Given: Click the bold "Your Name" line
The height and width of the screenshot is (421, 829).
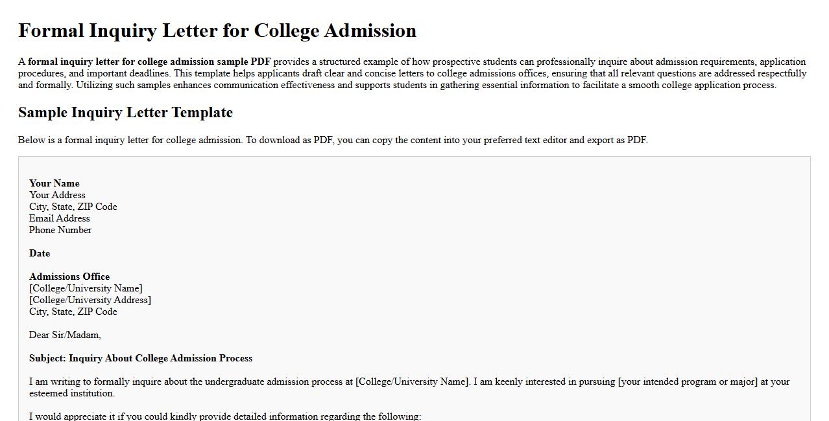Looking at the screenshot, I should (54, 183).
